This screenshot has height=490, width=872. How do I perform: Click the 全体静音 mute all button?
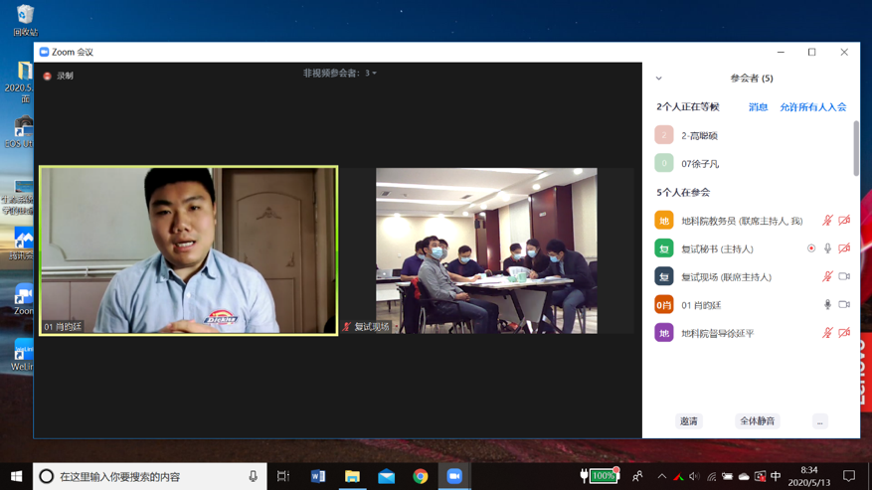pyautogui.click(x=757, y=421)
